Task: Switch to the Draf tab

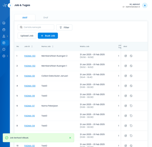Action: pyautogui.click(x=46, y=18)
